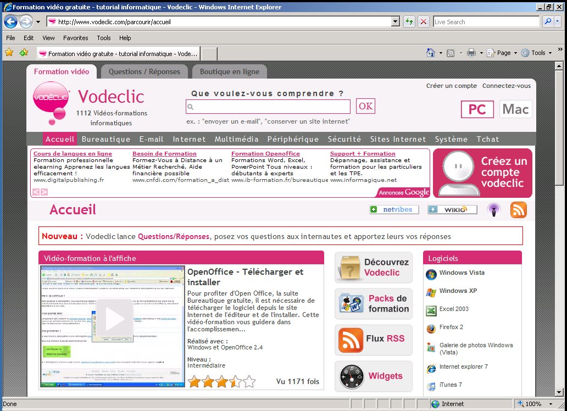Image resolution: width=567 pixels, height=411 pixels.
Task: Open the File menu
Action: tap(10, 38)
